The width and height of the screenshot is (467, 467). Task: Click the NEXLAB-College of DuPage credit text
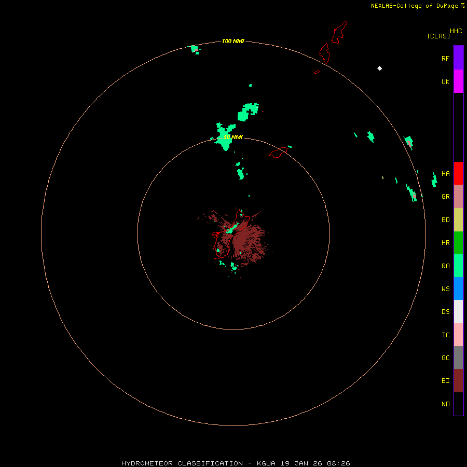click(414, 6)
